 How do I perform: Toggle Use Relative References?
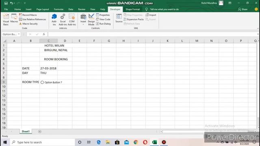click(32, 19)
